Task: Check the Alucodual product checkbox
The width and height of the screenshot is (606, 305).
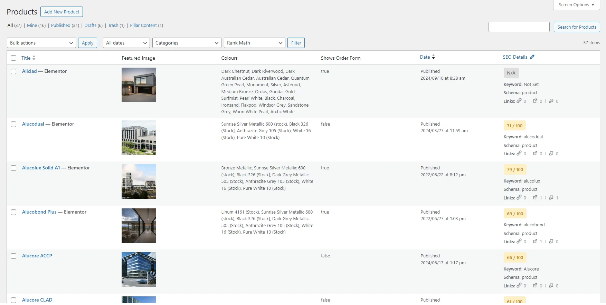Action: (13, 124)
